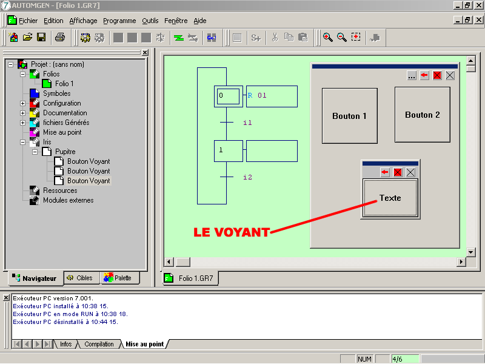This screenshot has height=364, width=485.
Task: Click the Save project toolbar icon
Action: click(41, 38)
